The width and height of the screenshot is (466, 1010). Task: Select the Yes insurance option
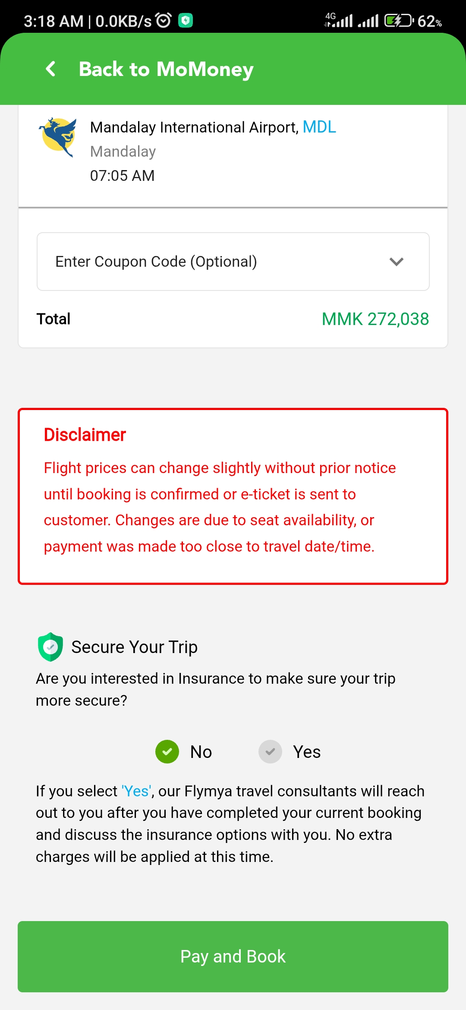point(271,751)
